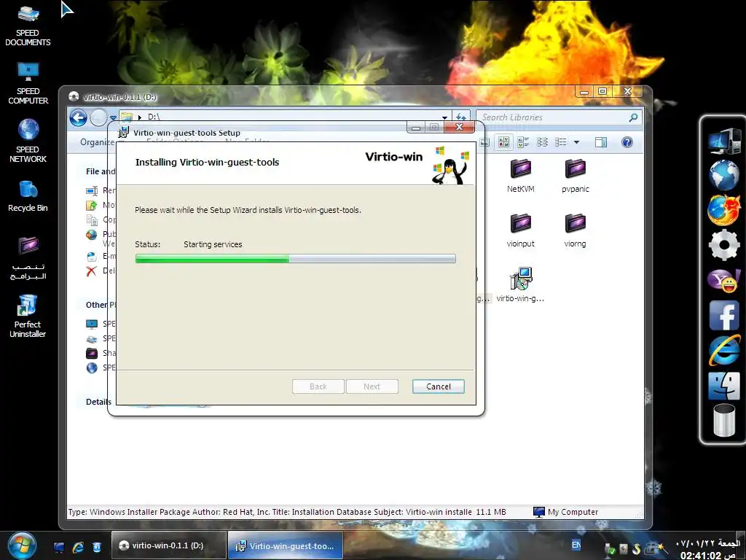Select the viorng folder
746x560 pixels.
click(576, 230)
